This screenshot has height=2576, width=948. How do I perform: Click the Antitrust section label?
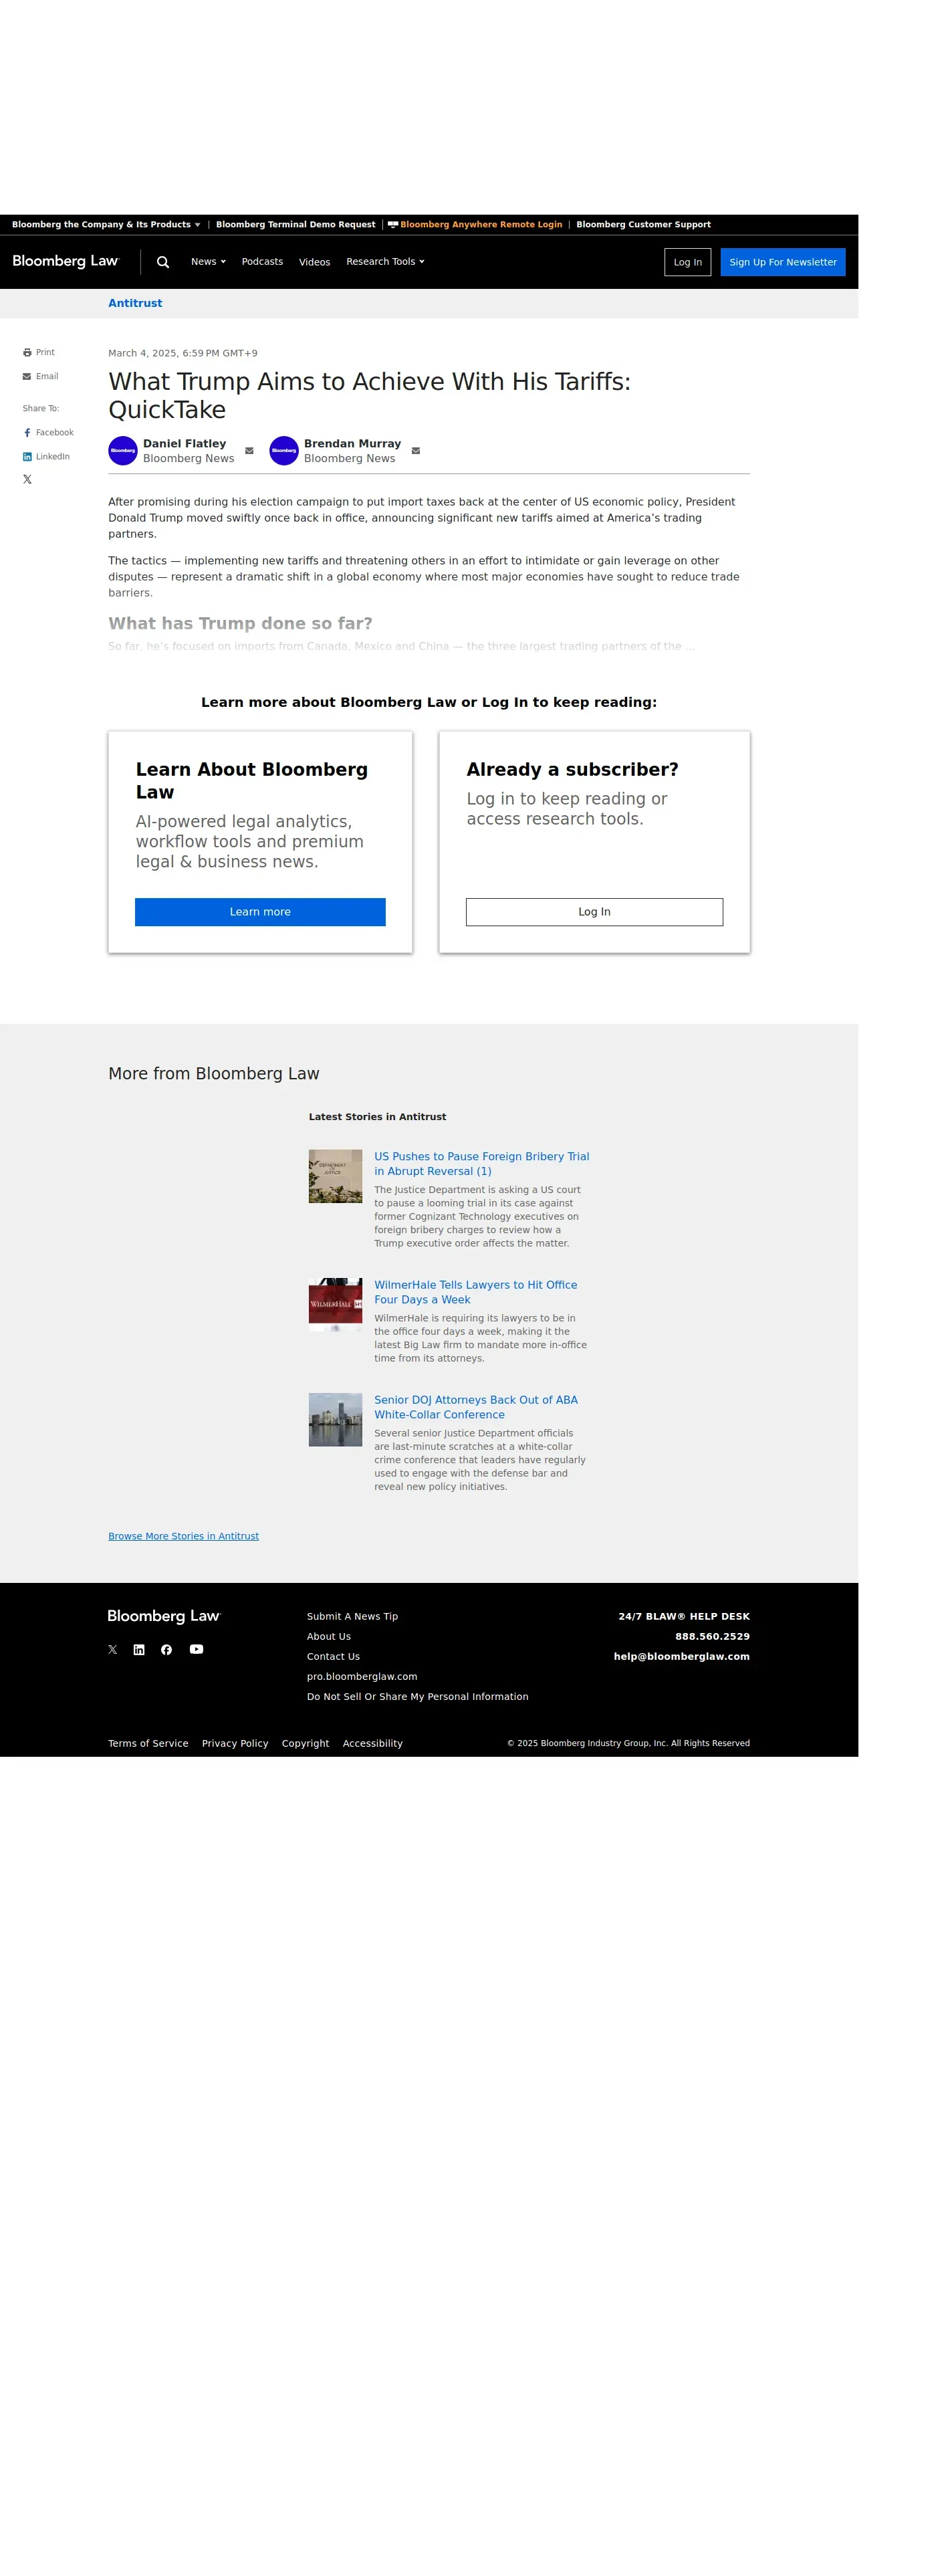[x=135, y=303]
